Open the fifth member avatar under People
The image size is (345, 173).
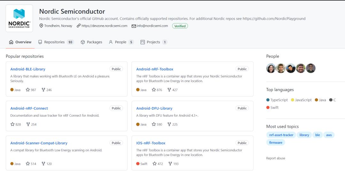[x=311, y=68]
